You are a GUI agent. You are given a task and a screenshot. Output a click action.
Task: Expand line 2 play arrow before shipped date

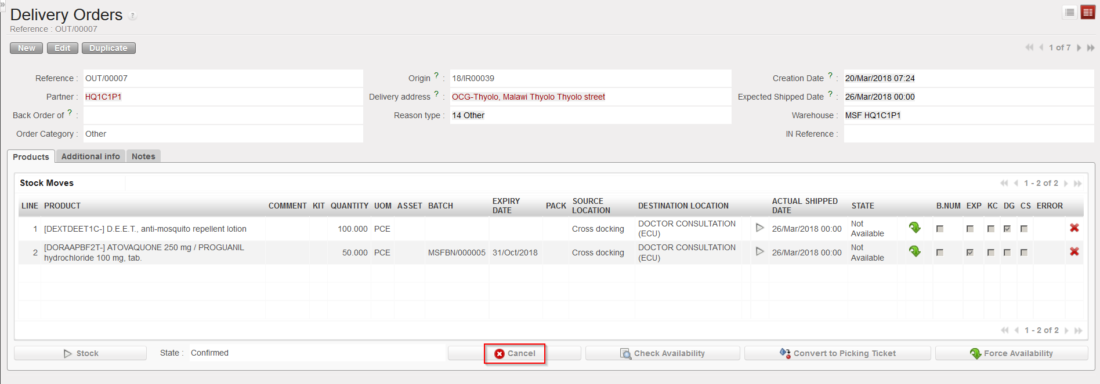[759, 252]
